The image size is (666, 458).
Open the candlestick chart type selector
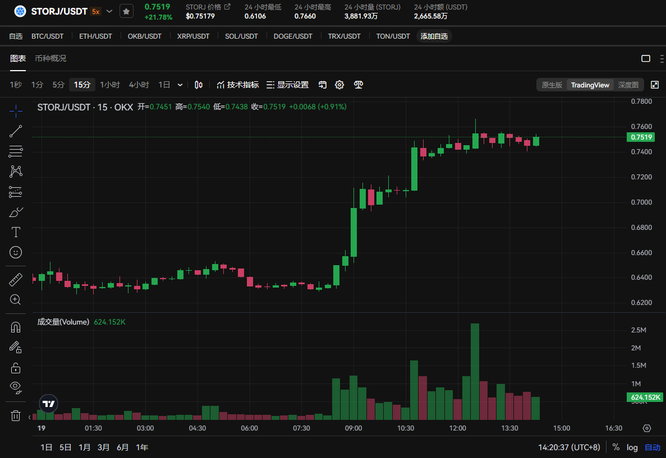[x=198, y=85]
